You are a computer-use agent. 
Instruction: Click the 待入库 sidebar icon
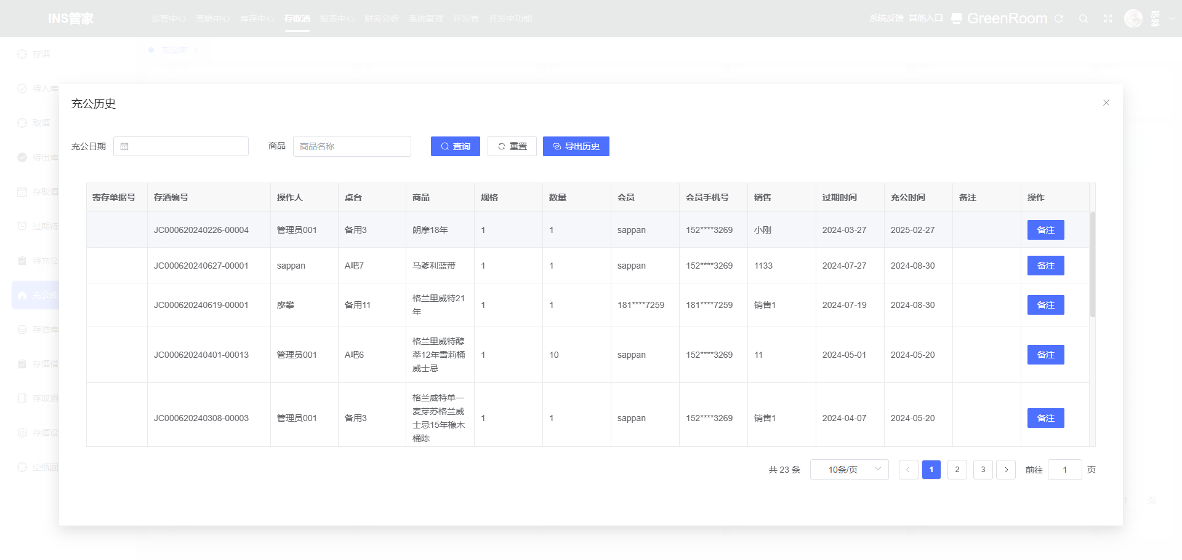22,89
